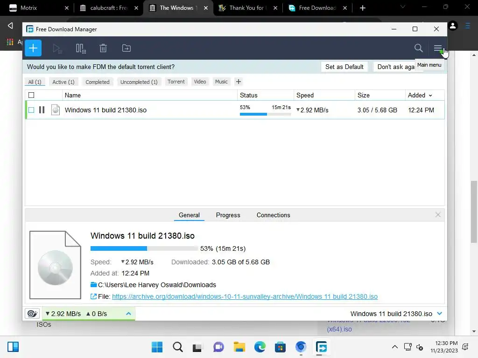Viewport: 478px width, 358px height.
Task: Click the C:\Users\Lee Harvey Oswald\Downloads path
Action: pos(157,285)
